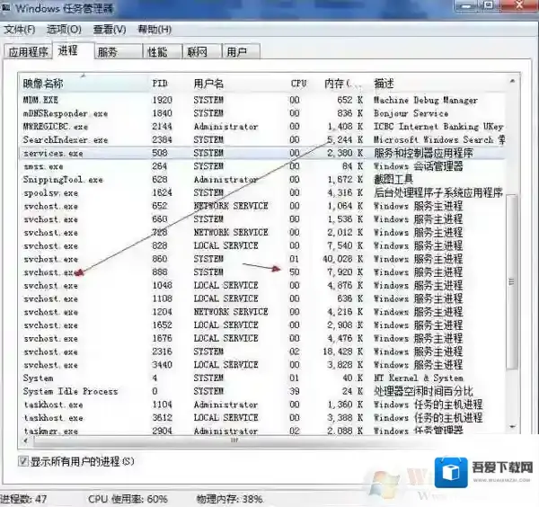Sort by 用户名 column header
The image size is (539, 507).
(x=239, y=84)
